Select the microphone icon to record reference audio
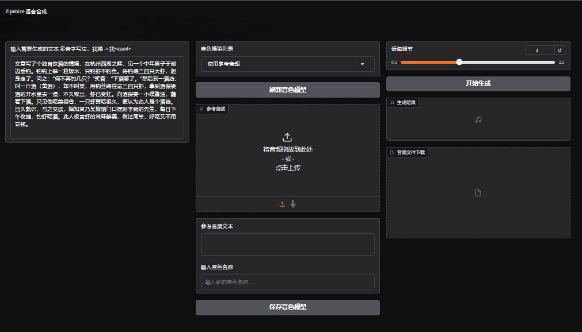 coord(293,204)
